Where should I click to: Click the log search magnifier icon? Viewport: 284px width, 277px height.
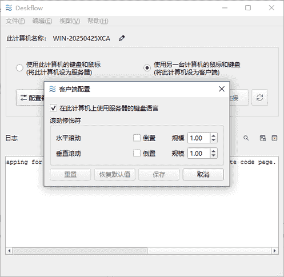pos(246,138)
